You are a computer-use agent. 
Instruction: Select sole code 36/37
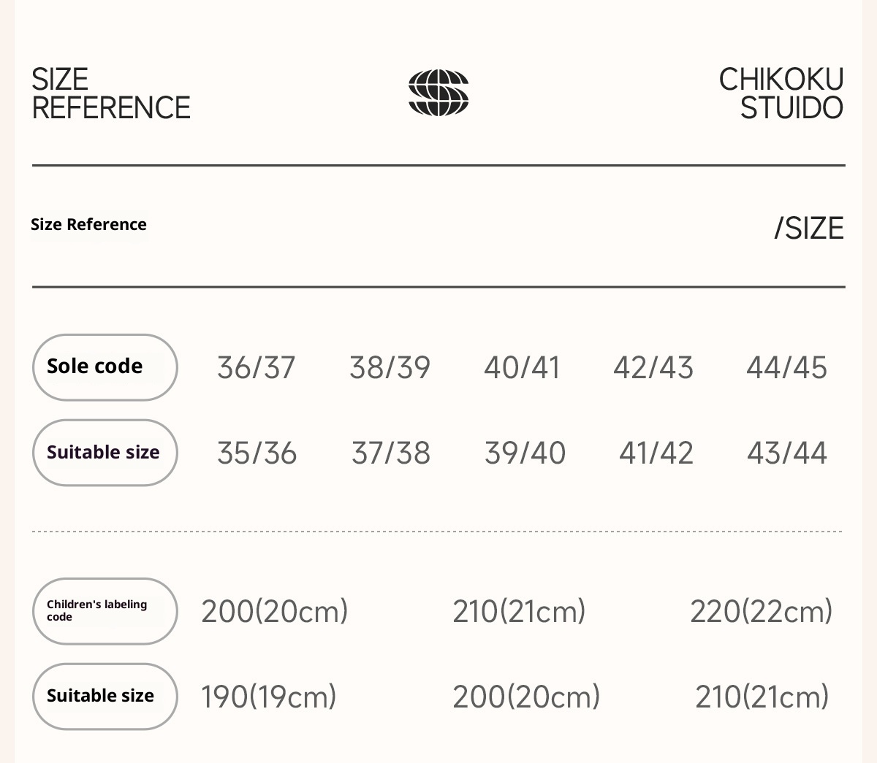coord(257,367)
